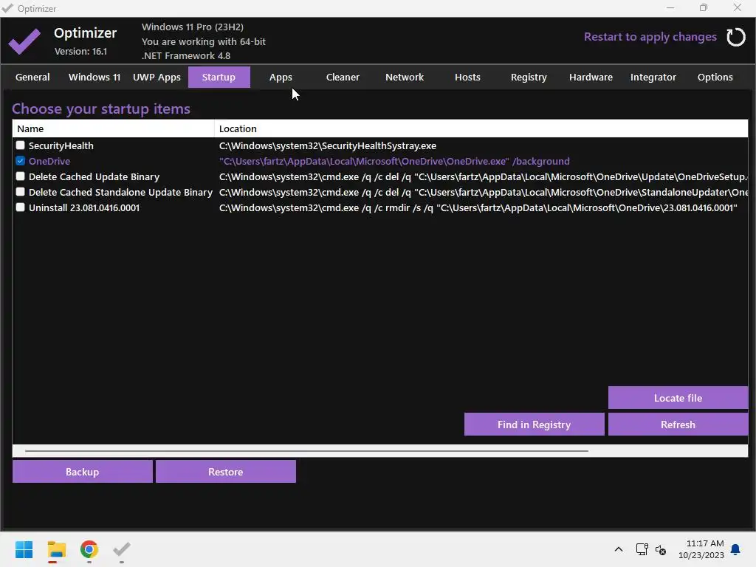Select Delete Cached Update Binary name

tap(94, 176)
